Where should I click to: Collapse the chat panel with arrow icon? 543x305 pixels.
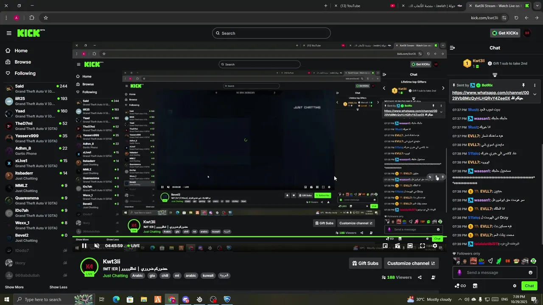(x=452, y=48)
